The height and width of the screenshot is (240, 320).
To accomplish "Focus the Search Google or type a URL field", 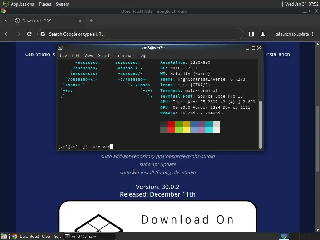I will [140, 34].
